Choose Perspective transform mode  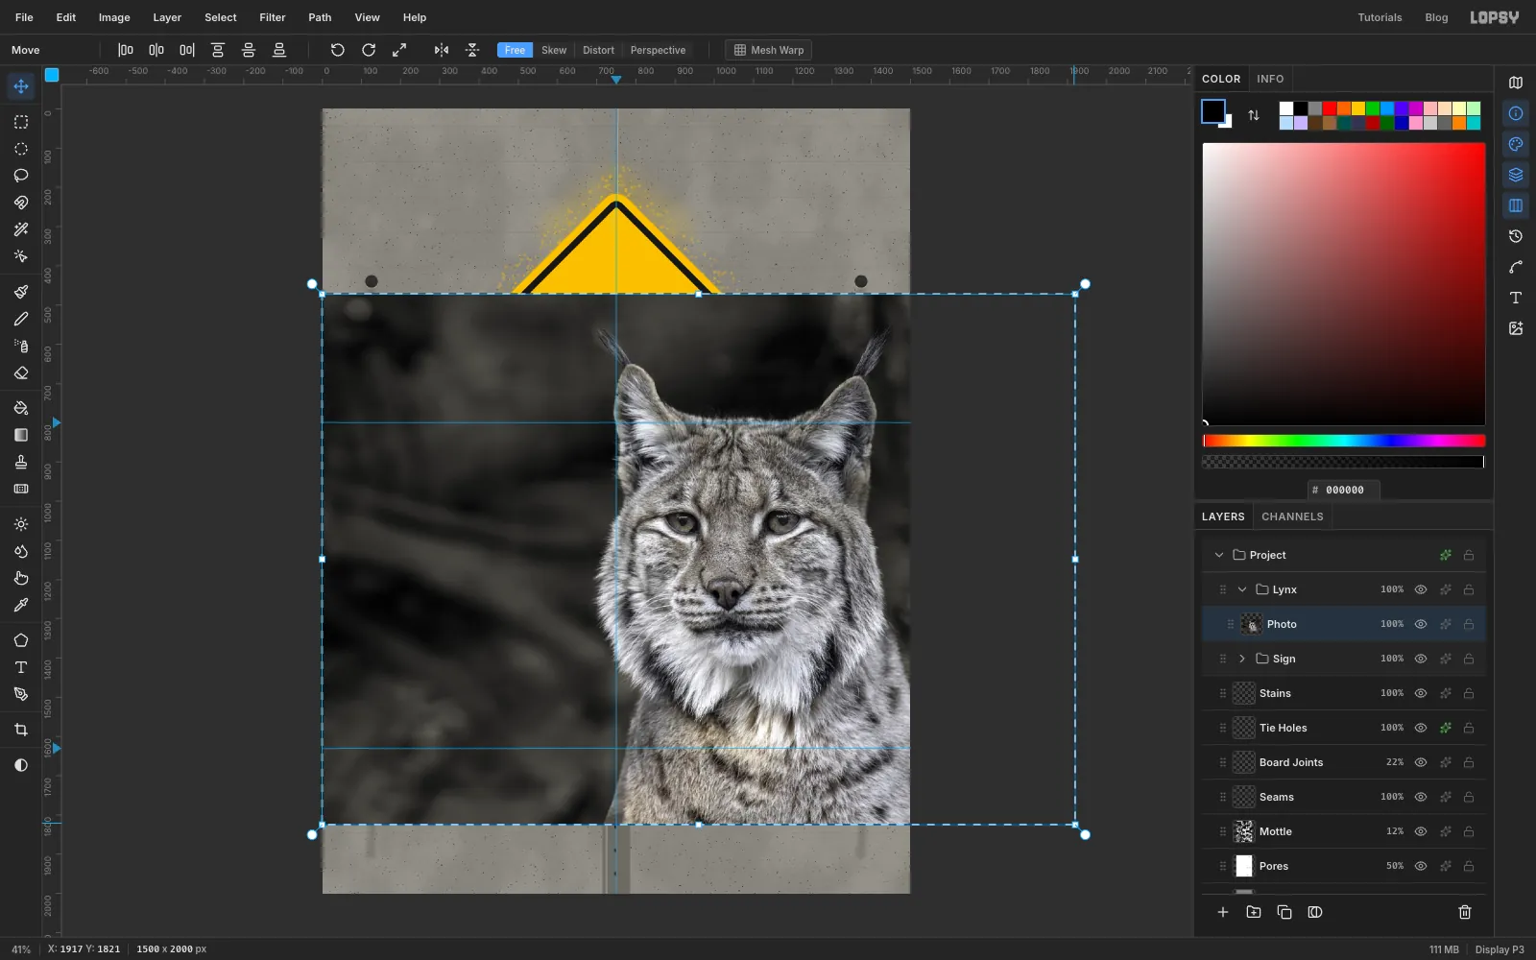coord(658,50)
